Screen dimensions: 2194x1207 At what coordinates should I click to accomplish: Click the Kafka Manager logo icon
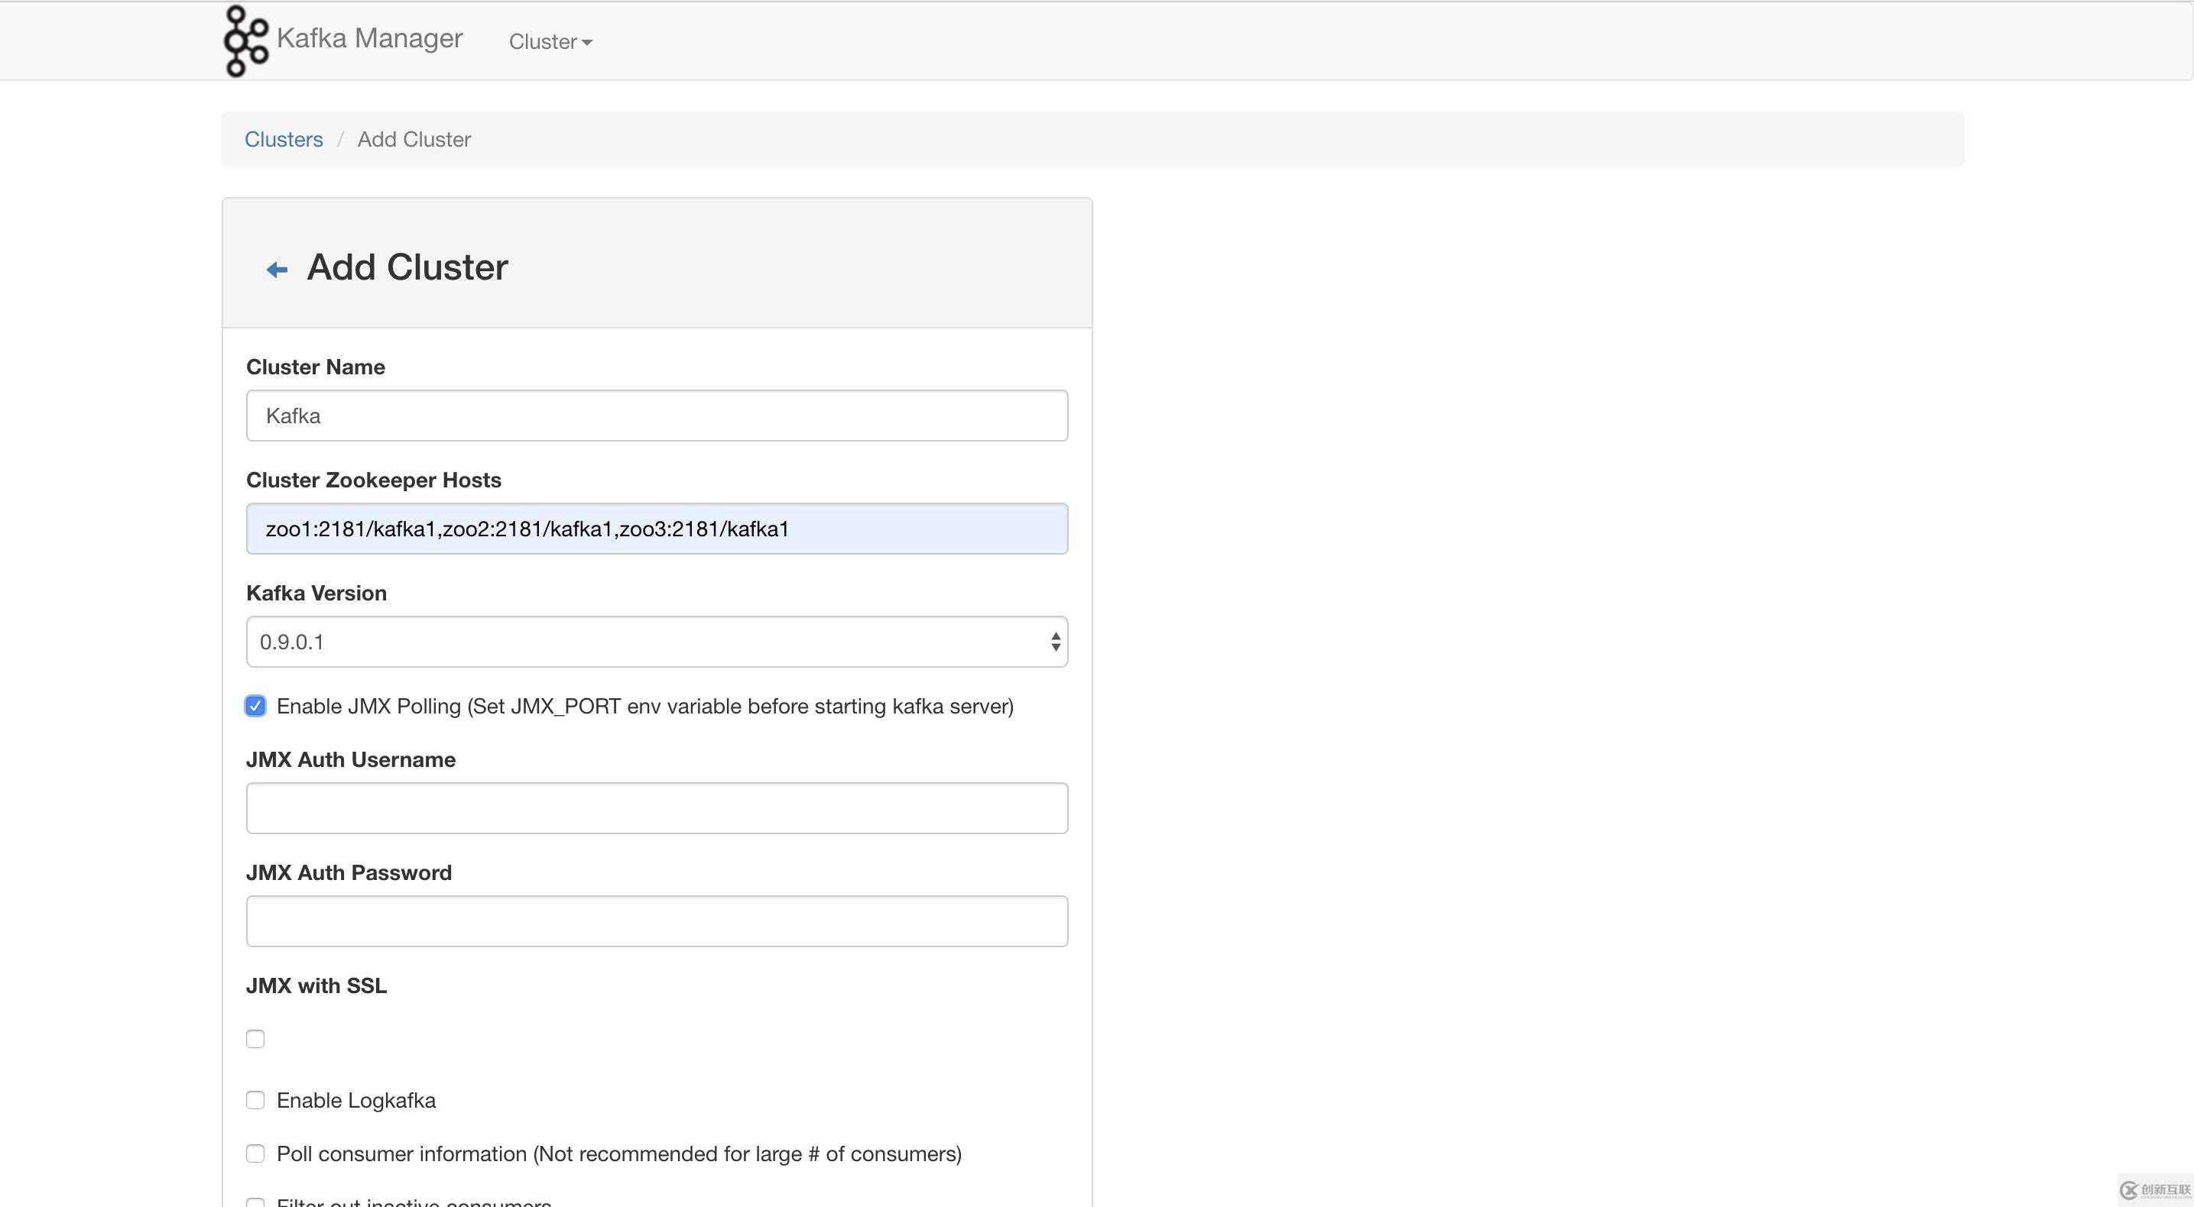pyautogui.click(x=245, y=40)
